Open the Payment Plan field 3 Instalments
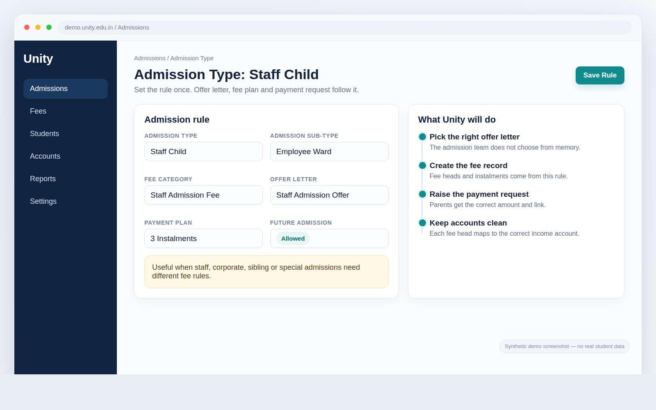Screen dimensions: 656x410 [x=203, y=239]
